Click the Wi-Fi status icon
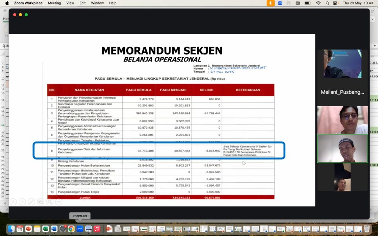This screenshot has width=378, height=236. (318, 3)
